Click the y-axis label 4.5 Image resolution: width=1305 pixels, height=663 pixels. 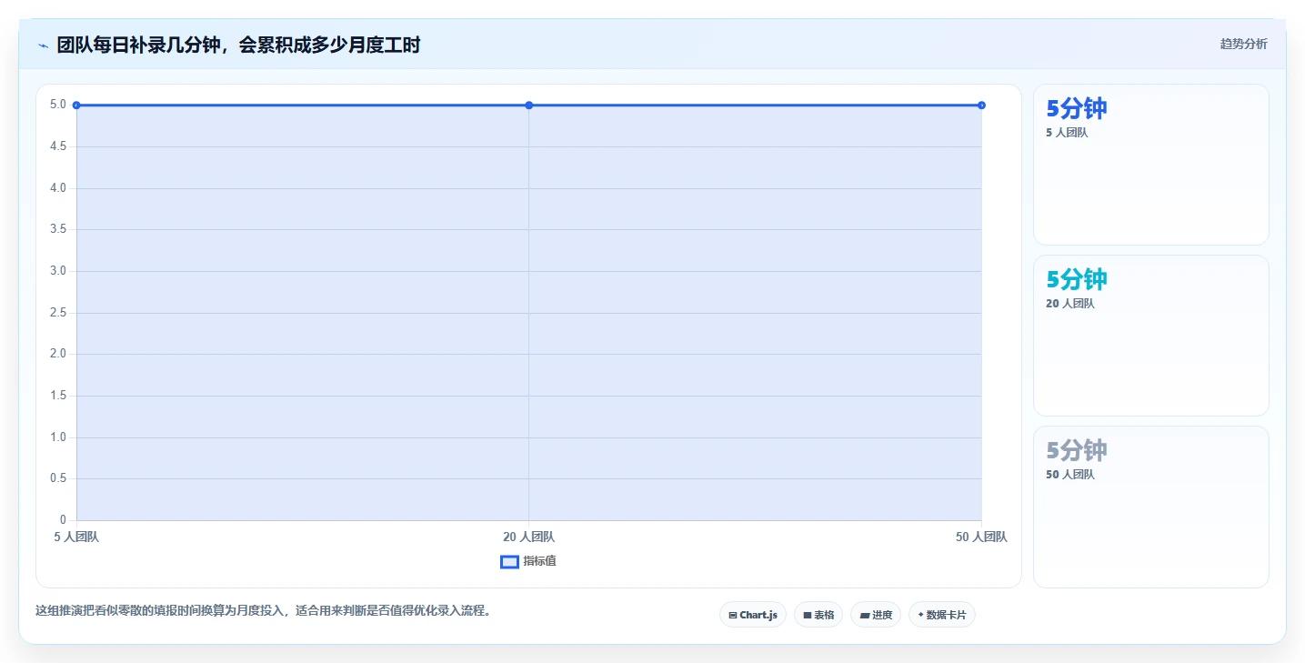point(58,146)
